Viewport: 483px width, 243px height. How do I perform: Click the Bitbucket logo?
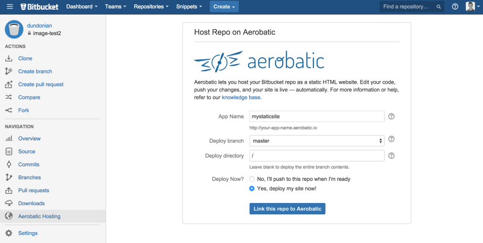tap(39, 6)
